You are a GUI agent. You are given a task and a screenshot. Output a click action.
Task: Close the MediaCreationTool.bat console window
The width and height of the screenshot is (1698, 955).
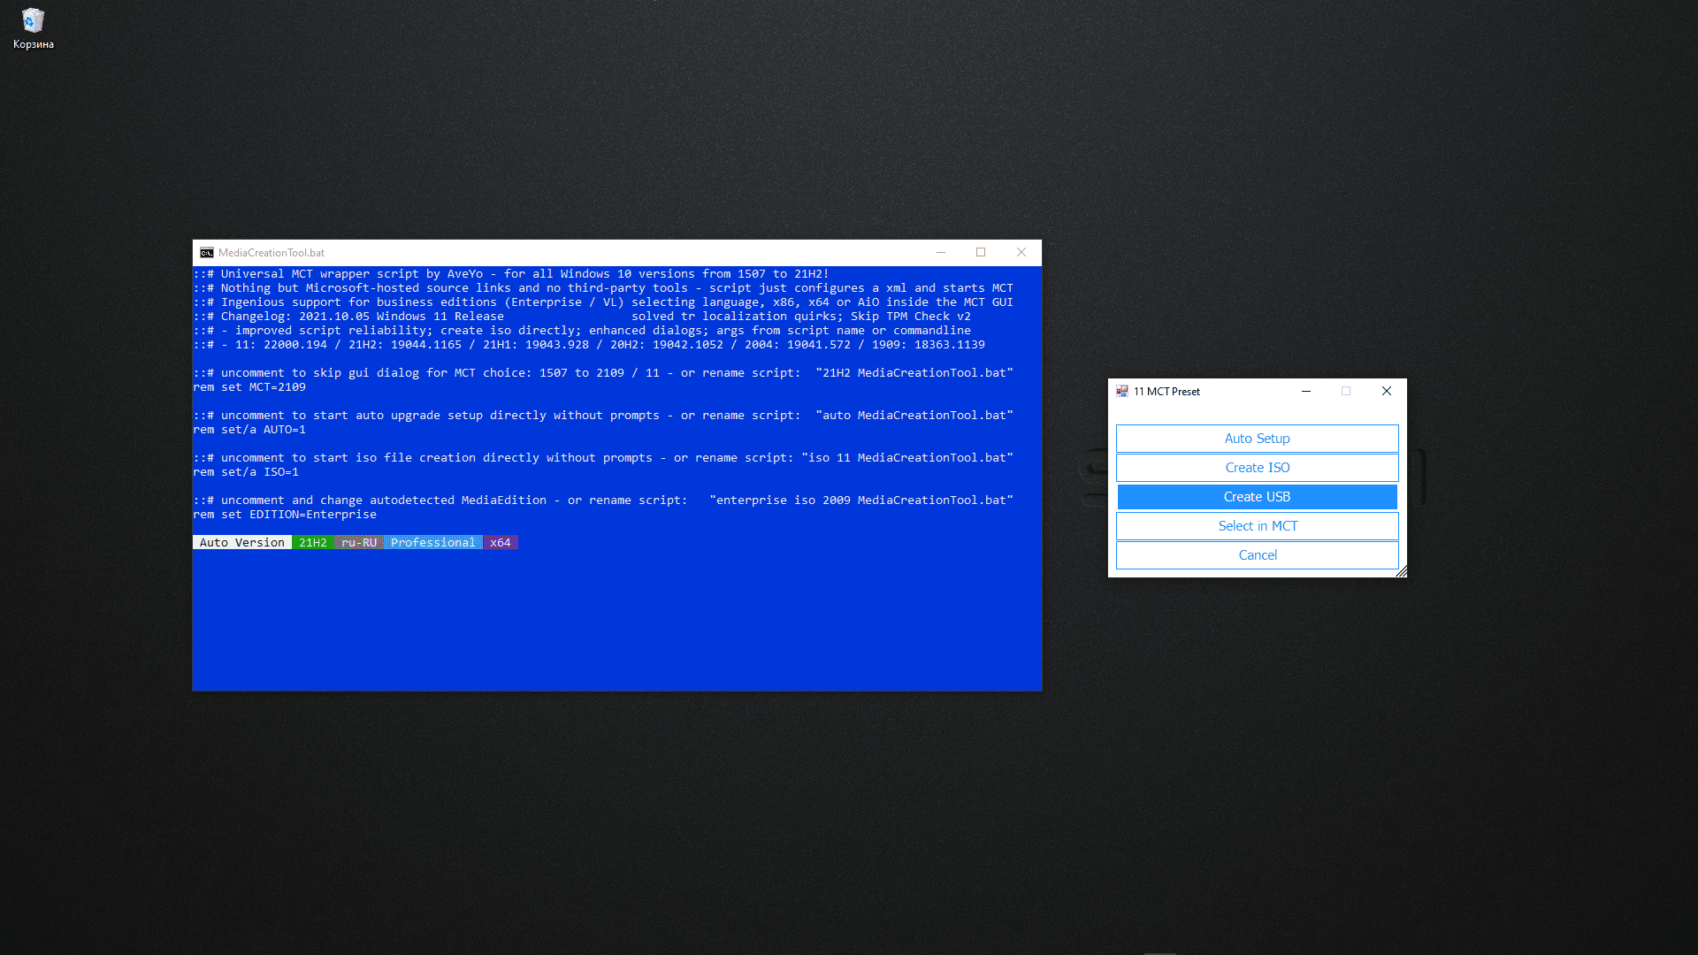click(x=1021, y=253)
